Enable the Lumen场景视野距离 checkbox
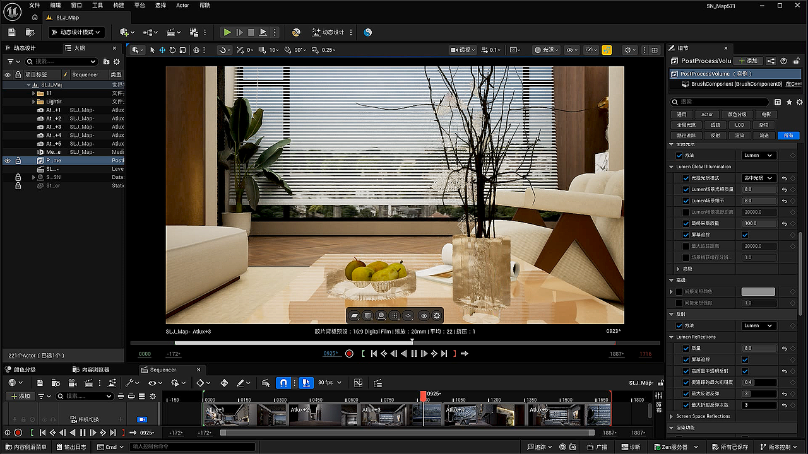Screen dimensions: 808x454 coord(686,212)
